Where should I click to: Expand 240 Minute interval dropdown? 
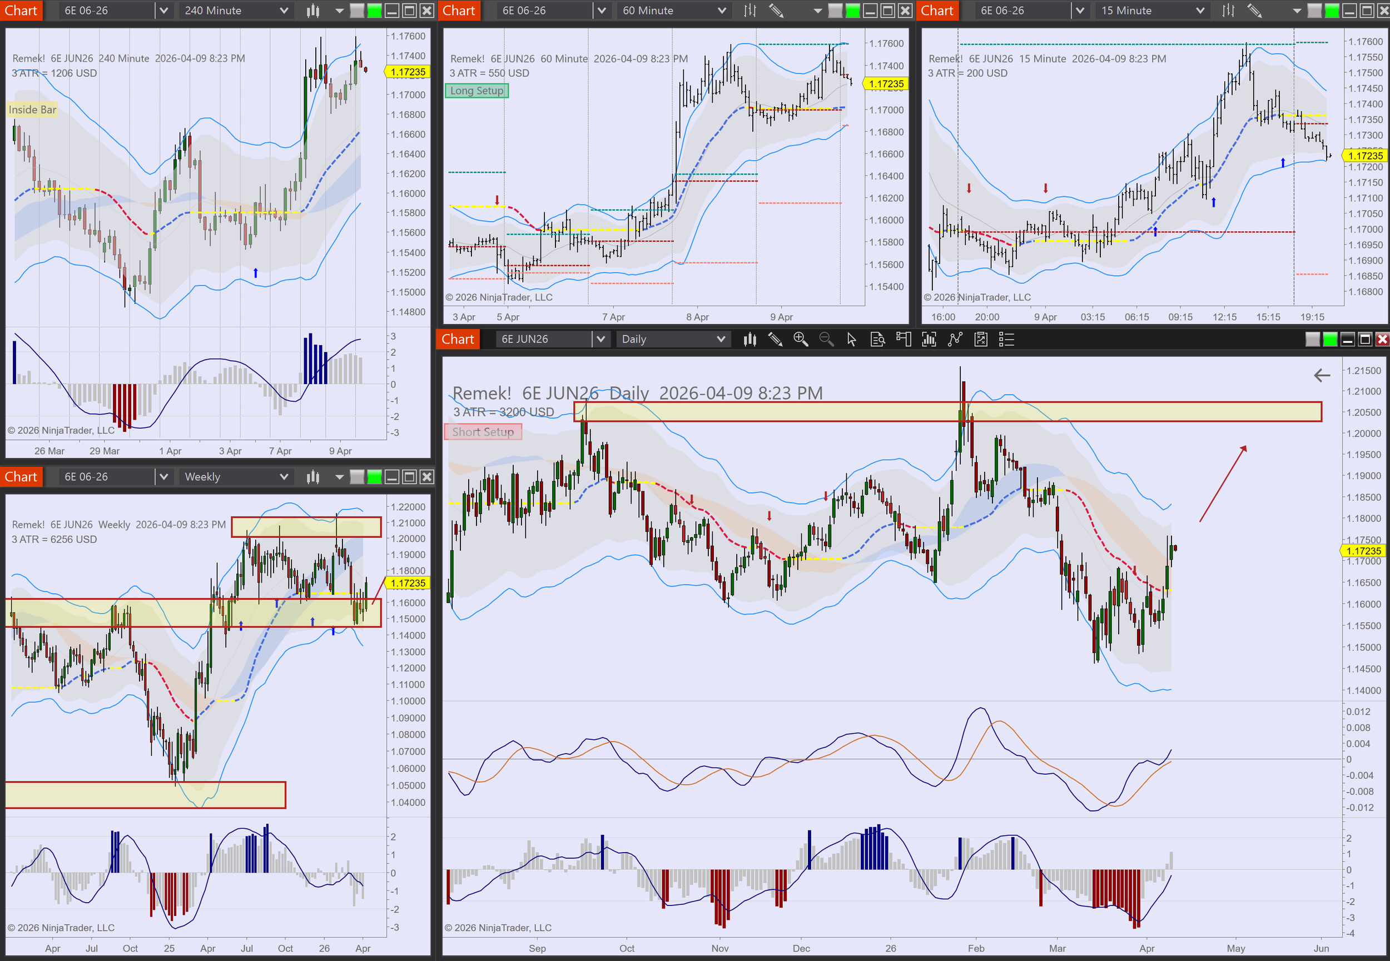click(x=284, y=10)
